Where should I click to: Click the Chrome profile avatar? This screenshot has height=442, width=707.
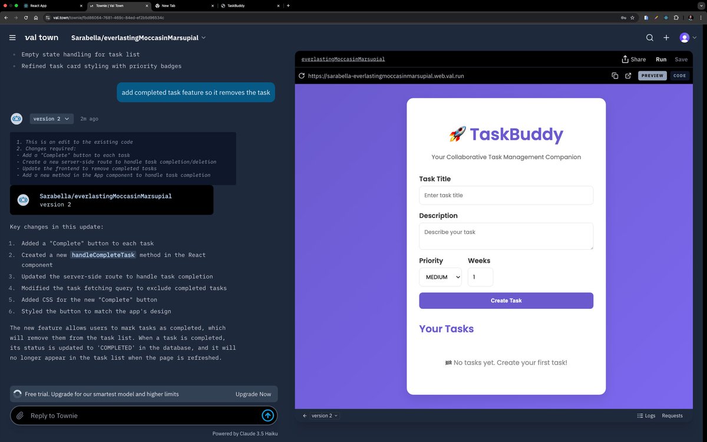(691, 18)
